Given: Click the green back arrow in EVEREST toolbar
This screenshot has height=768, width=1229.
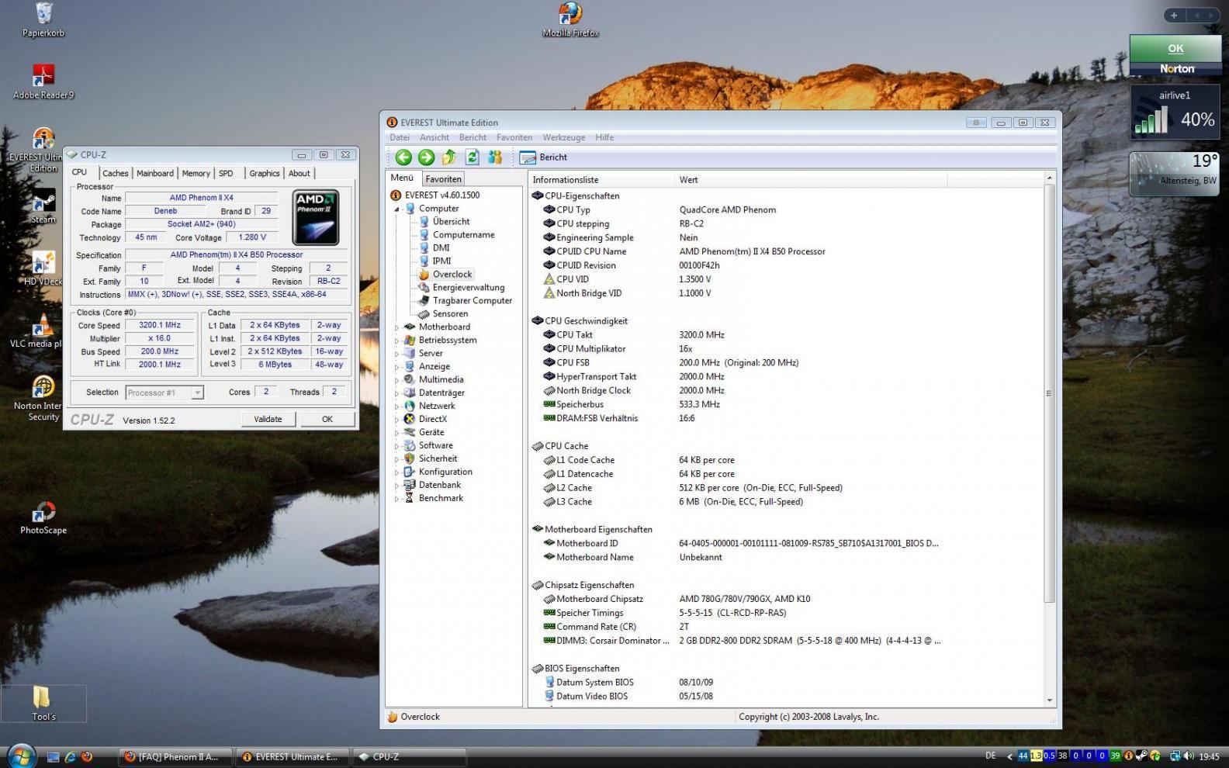Looking at the screenshot, I should tap(403, 157).
